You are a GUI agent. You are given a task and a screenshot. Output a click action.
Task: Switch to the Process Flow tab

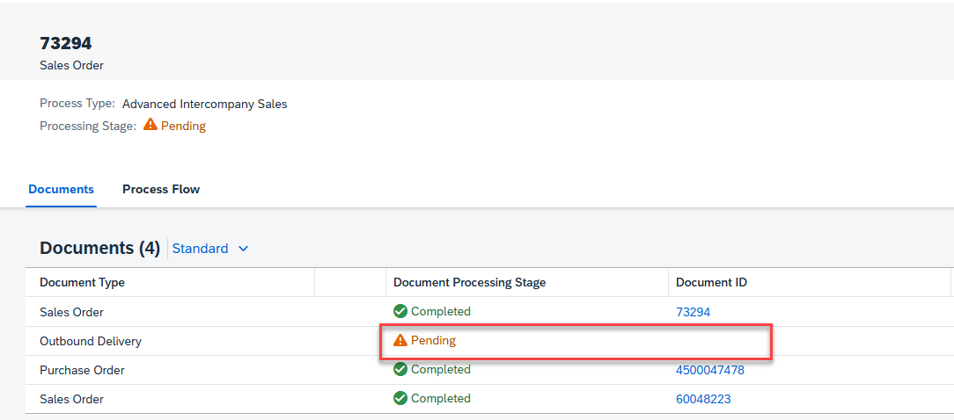(x=161, y=189)
